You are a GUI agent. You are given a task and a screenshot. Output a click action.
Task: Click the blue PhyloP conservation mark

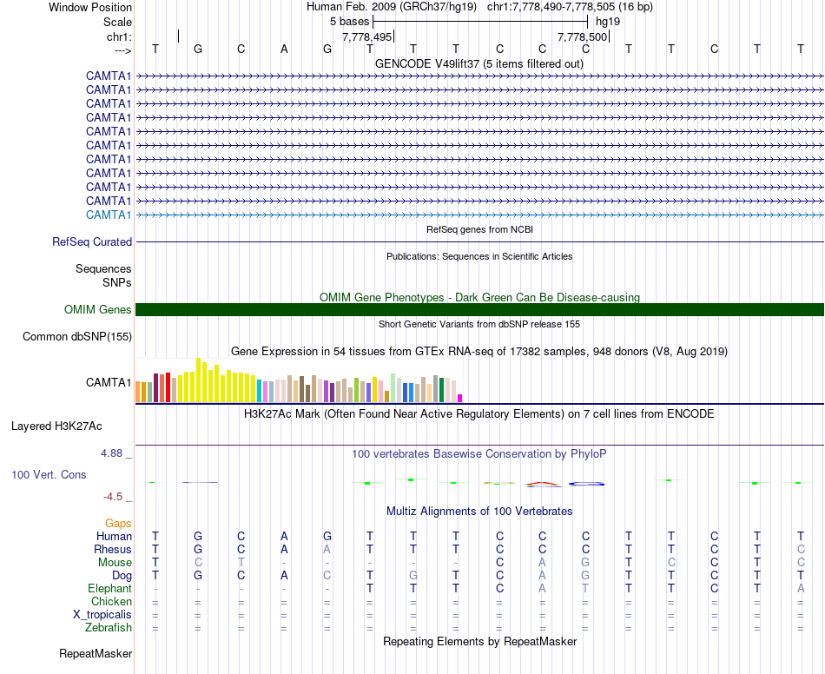click(x=586, y=484)
